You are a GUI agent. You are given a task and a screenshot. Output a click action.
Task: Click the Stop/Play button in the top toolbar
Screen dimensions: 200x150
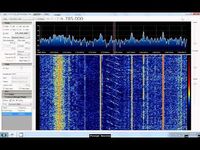[5, 19]
